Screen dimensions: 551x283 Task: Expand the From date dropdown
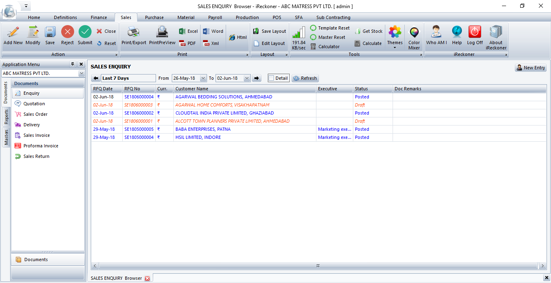203,78
